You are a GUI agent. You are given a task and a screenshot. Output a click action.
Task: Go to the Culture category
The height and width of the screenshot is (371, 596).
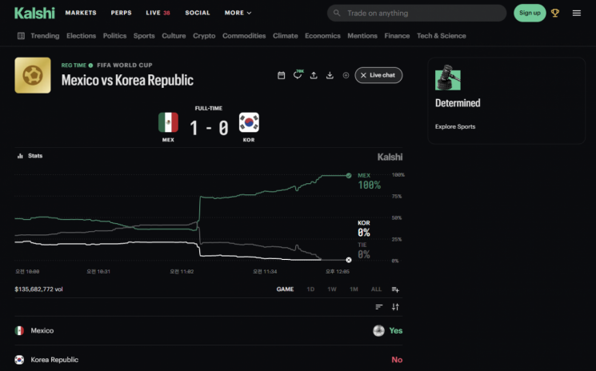pos(174,36)
